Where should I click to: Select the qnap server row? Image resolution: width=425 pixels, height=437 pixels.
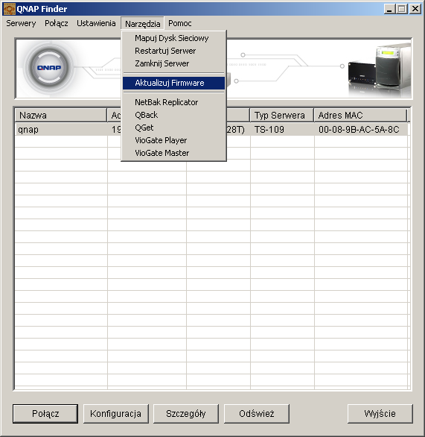click(211, 130)
